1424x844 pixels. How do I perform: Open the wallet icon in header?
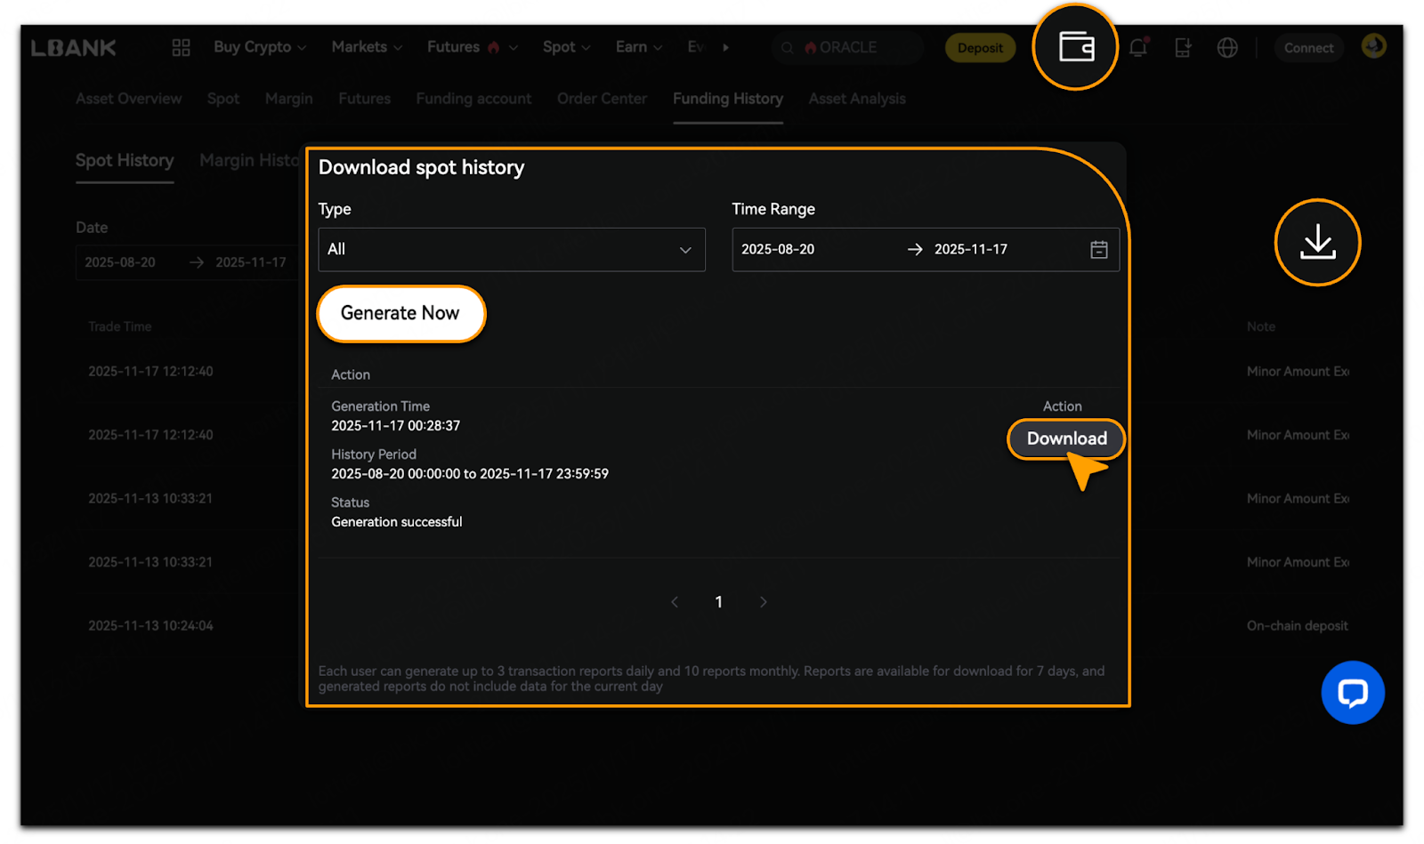pos(1076,47)
